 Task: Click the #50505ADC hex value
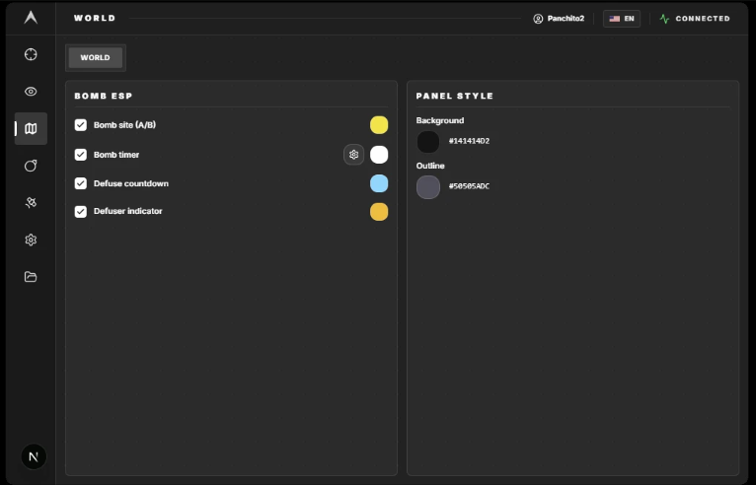469,186
